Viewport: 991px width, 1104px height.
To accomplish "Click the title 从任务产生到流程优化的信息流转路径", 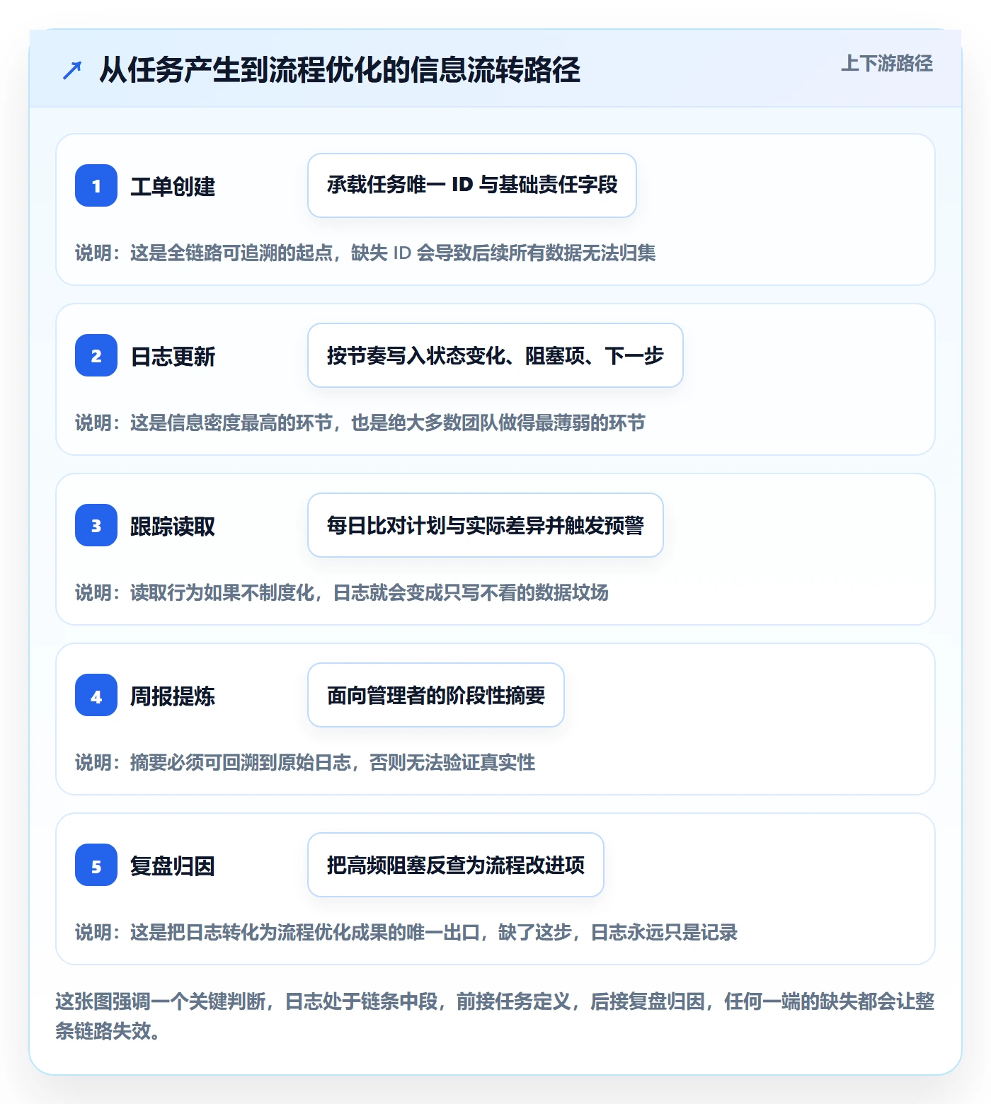I will [x=340, y=70].
